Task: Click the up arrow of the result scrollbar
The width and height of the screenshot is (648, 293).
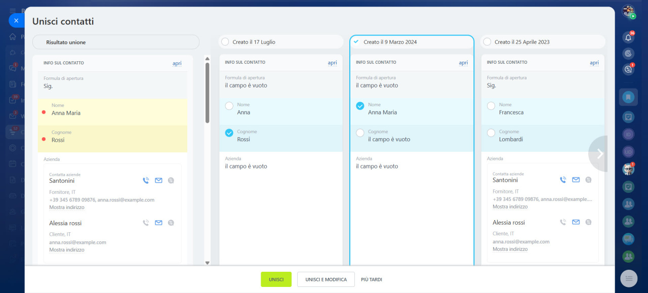Action: click(207, 58)
